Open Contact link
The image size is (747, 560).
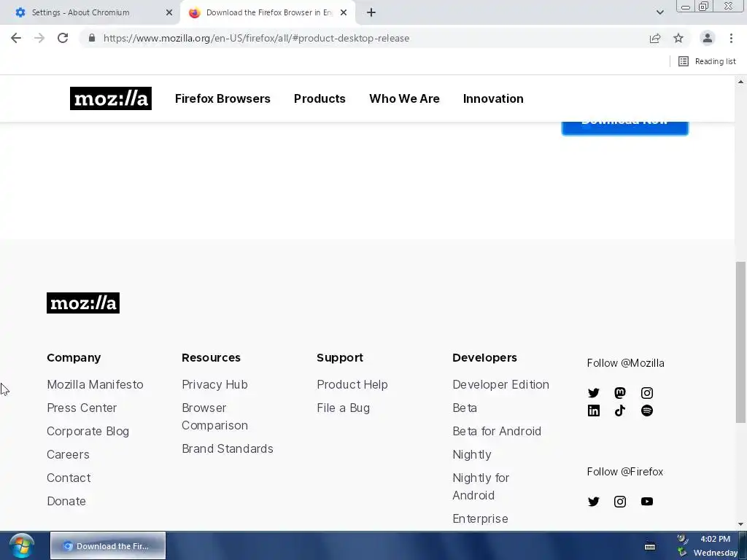click(69, 478)
